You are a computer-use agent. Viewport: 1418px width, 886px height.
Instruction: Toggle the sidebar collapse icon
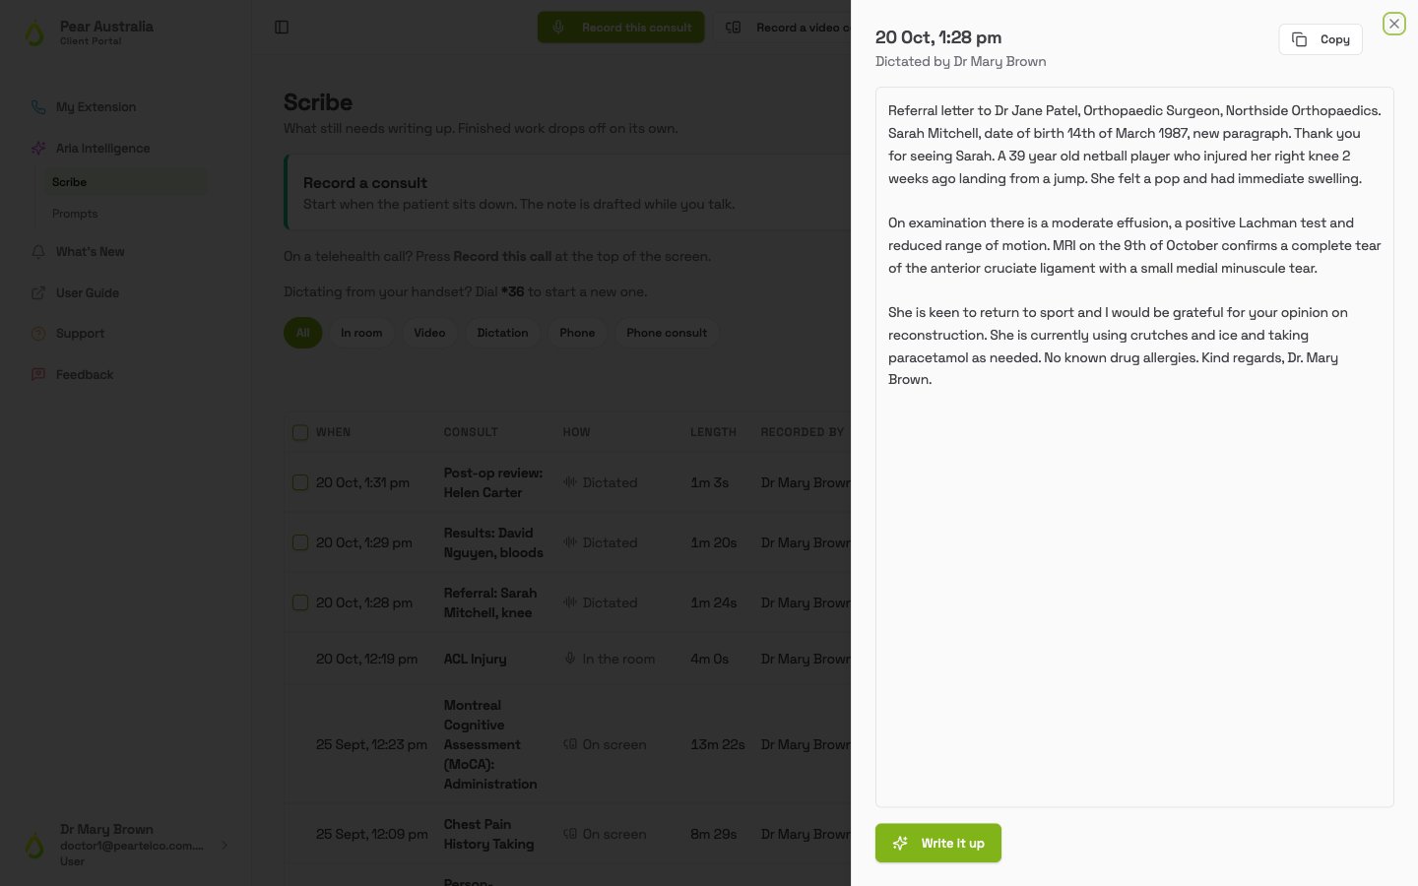(282, 28)
